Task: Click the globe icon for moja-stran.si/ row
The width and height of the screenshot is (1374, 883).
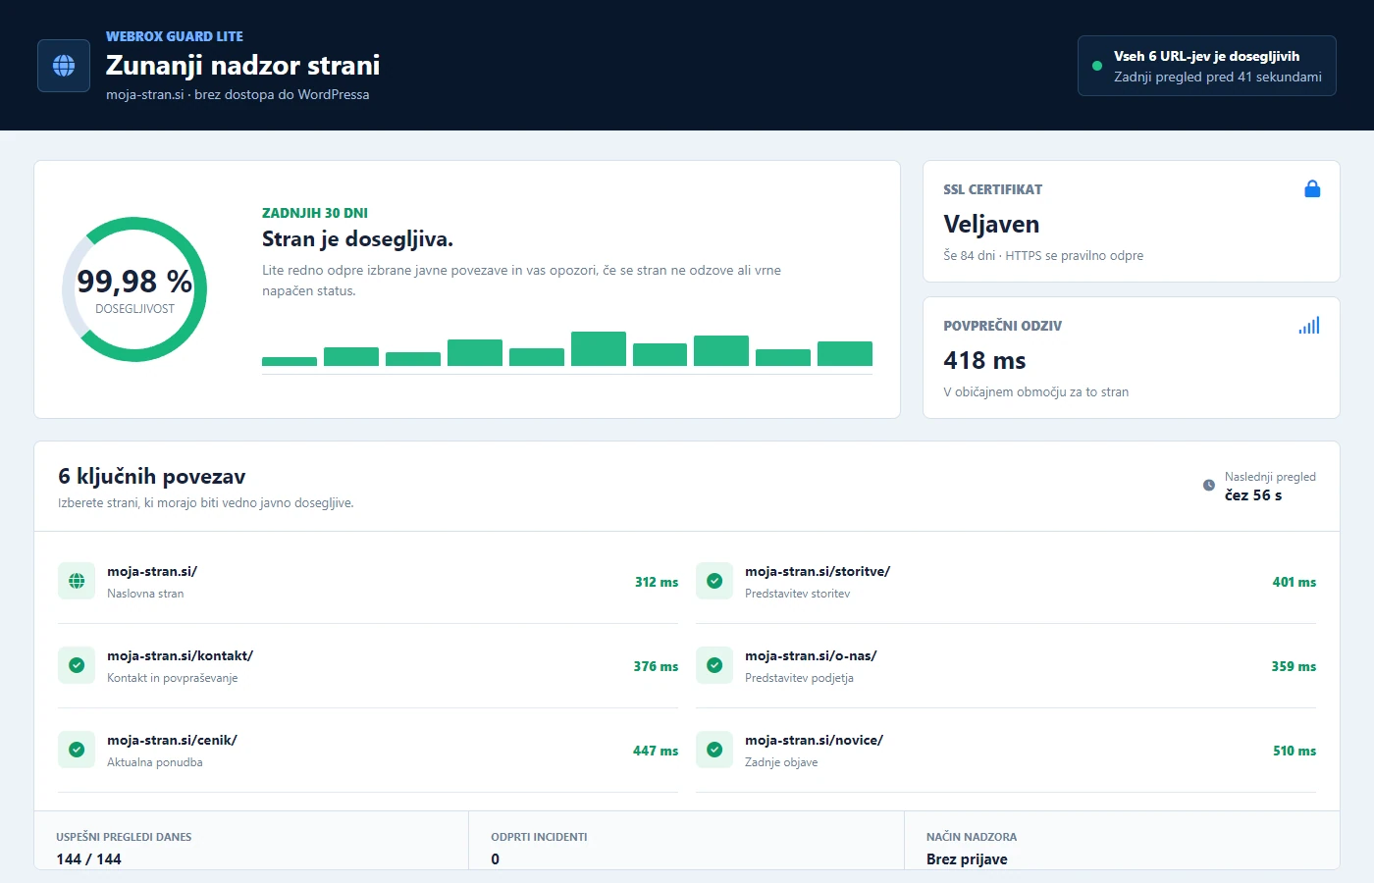Action: 77,581
